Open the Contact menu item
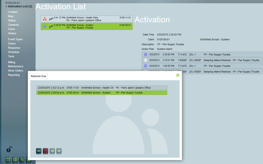The image size is (263, 164). click(13, 12)
